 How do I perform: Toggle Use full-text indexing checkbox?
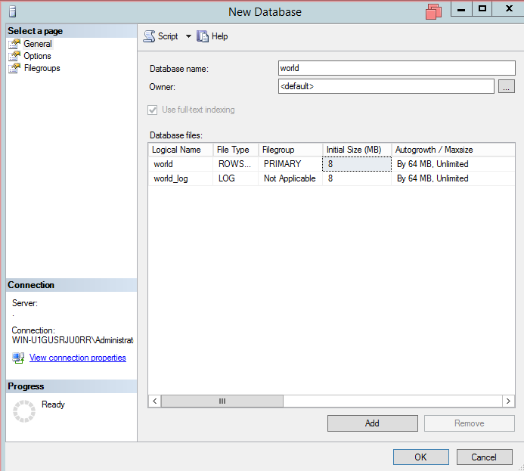pos(154,110)
